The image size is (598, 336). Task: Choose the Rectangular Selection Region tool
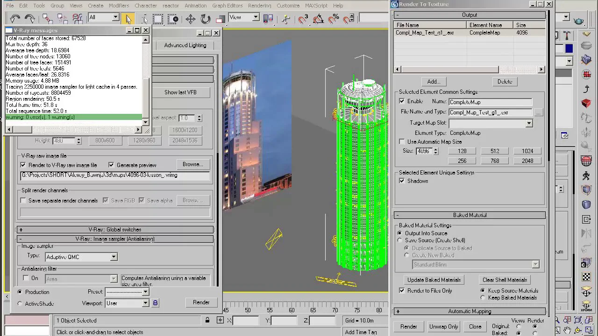tap(158, 18)
